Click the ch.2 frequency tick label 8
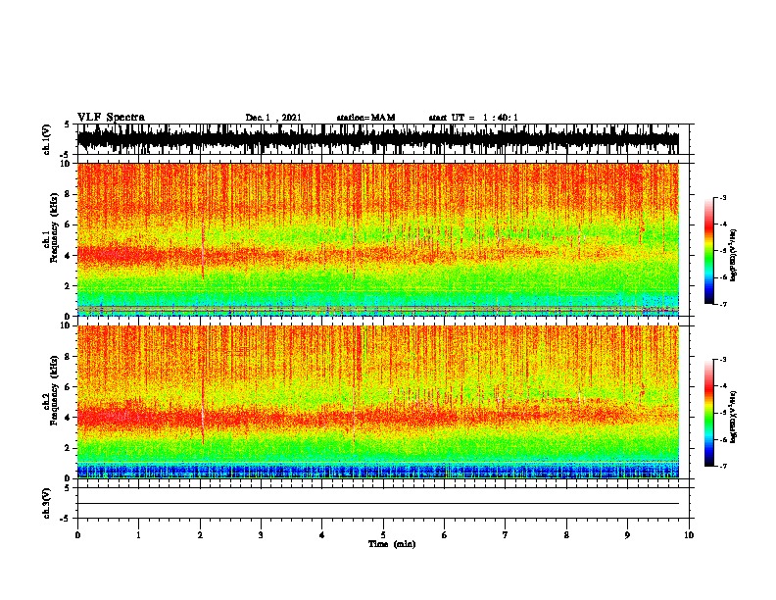 point(69,357)
